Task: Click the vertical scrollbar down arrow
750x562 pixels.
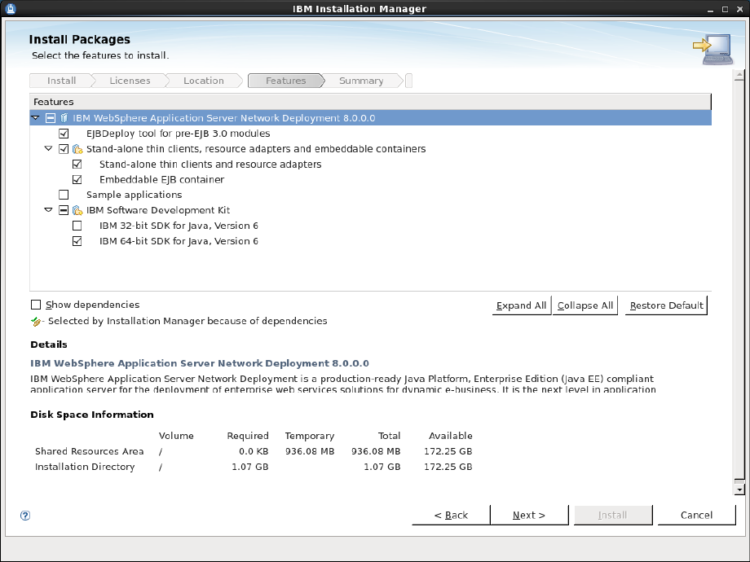Action: (x=739, y=490)
